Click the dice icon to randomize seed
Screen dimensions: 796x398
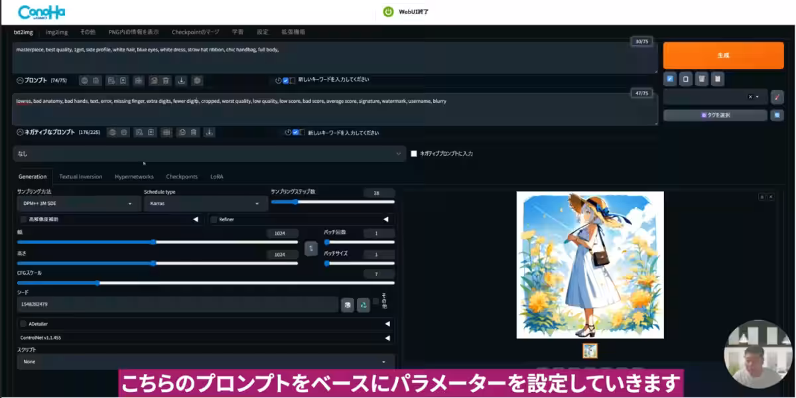(x=348, y=304)
